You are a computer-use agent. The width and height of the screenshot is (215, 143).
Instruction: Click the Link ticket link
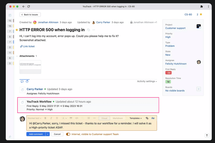click(27, 46)
